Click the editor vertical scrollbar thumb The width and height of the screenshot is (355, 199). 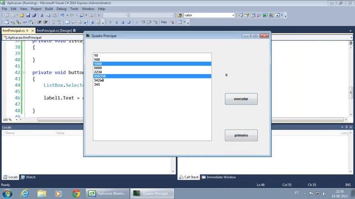(351, 93)
